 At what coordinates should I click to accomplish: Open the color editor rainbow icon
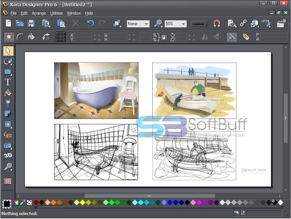point(16,202)
